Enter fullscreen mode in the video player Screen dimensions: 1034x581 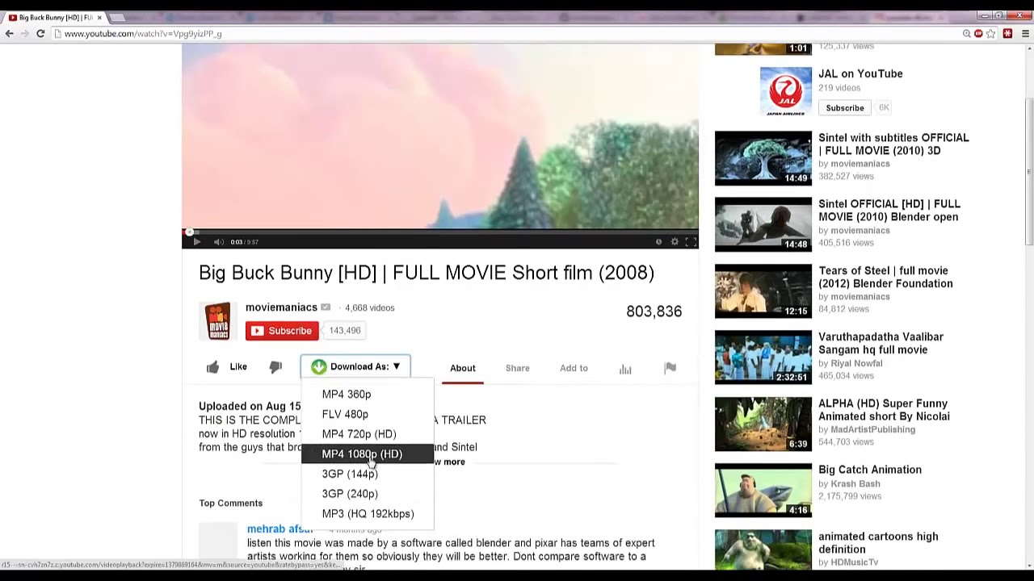click(x=691, y=241)
